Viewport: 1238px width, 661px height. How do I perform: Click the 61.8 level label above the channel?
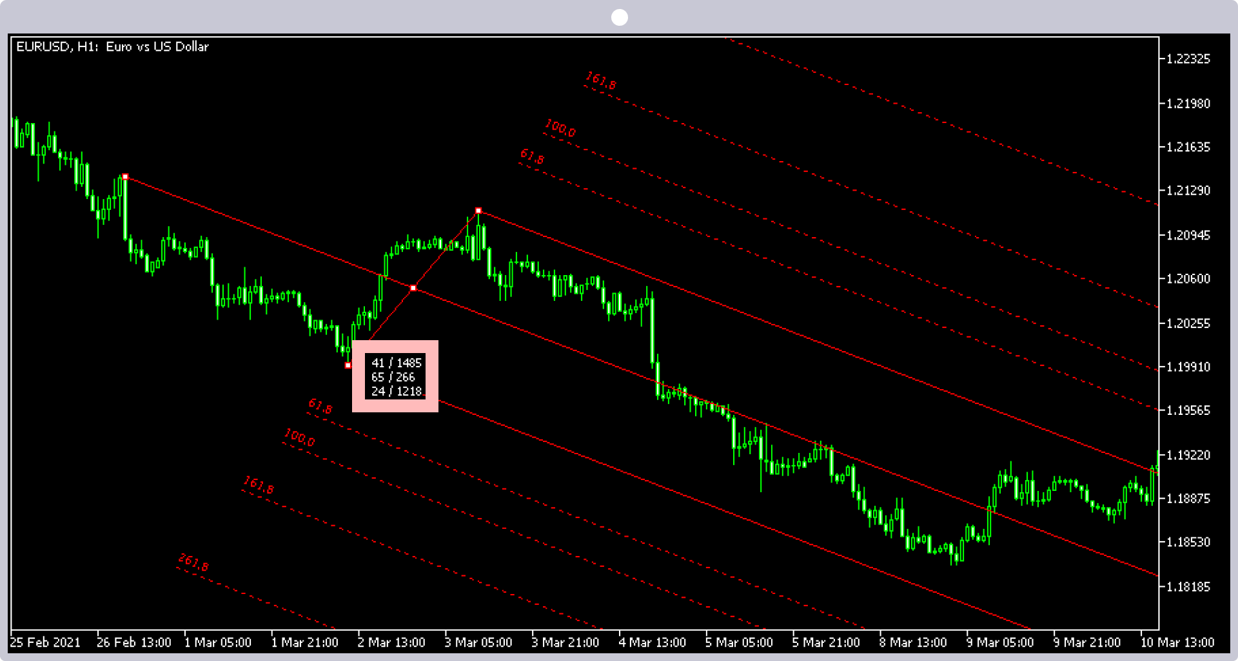tap(532, 157)
